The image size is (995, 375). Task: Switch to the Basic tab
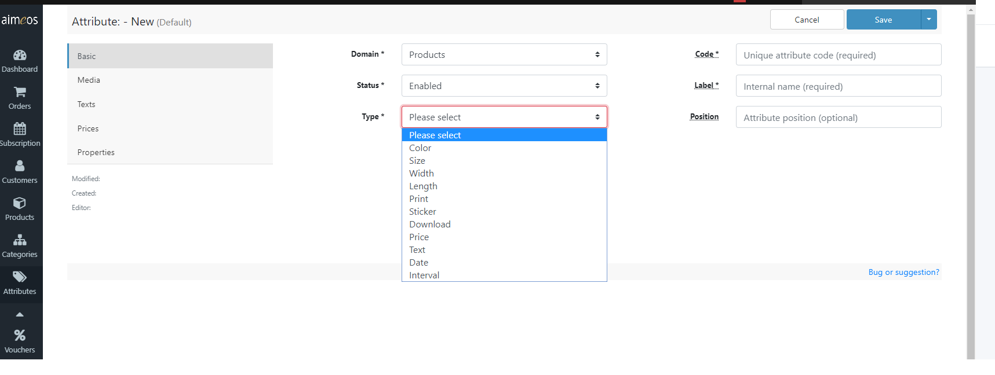[170, 56]
